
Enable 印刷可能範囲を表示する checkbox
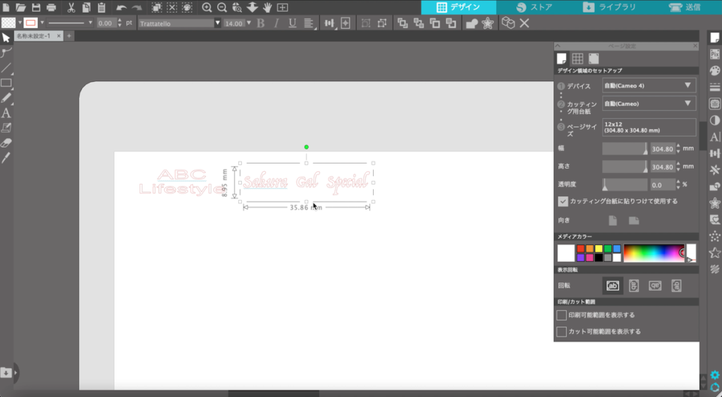point(562,315)
